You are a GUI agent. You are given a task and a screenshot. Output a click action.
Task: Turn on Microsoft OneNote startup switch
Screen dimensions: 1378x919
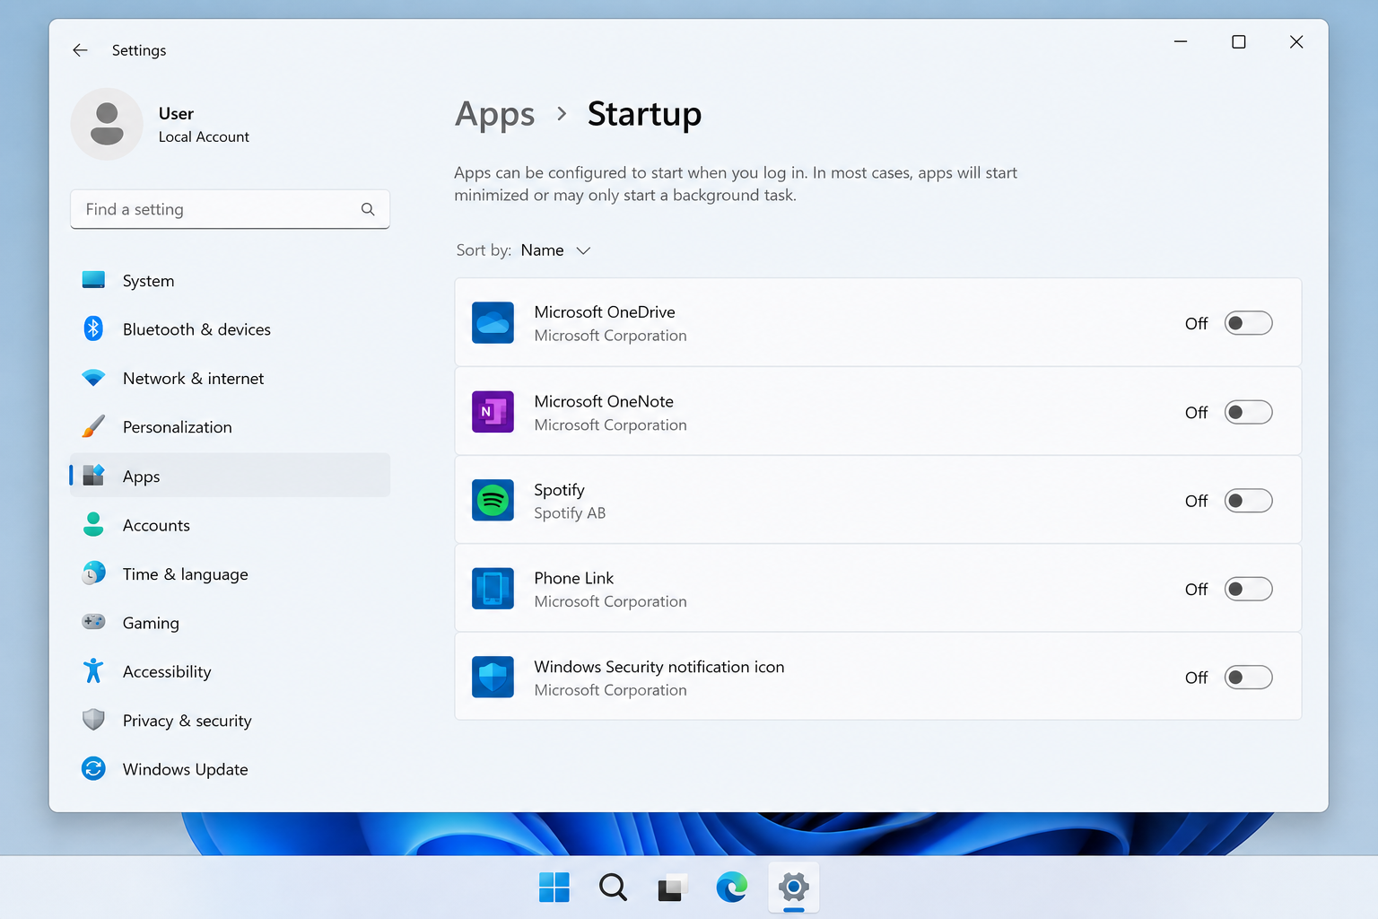[1248, 412]
